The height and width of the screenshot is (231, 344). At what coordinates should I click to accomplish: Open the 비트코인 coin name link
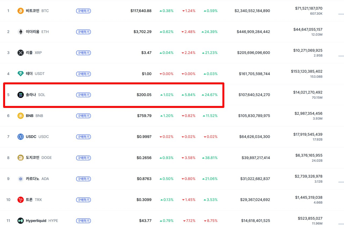[33, 11]
